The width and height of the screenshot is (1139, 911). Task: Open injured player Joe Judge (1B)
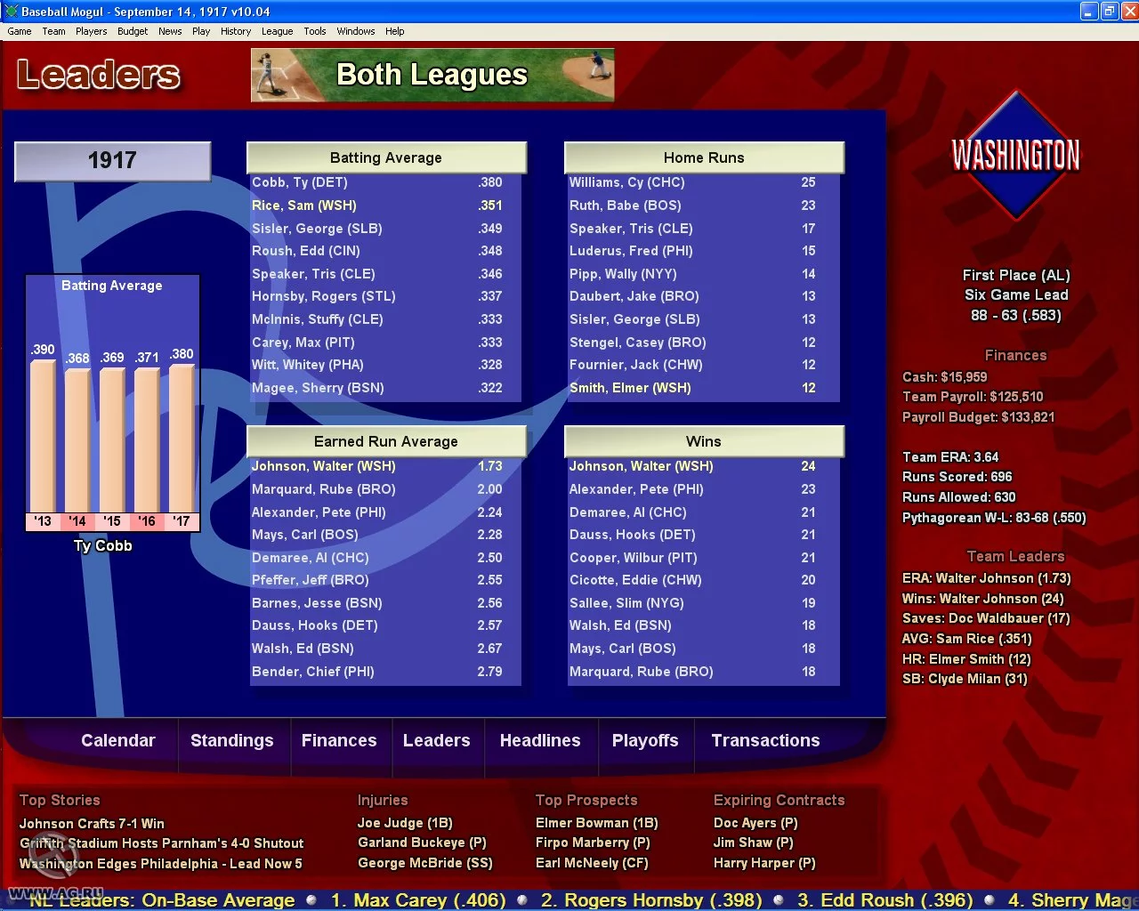coord(405,824)
